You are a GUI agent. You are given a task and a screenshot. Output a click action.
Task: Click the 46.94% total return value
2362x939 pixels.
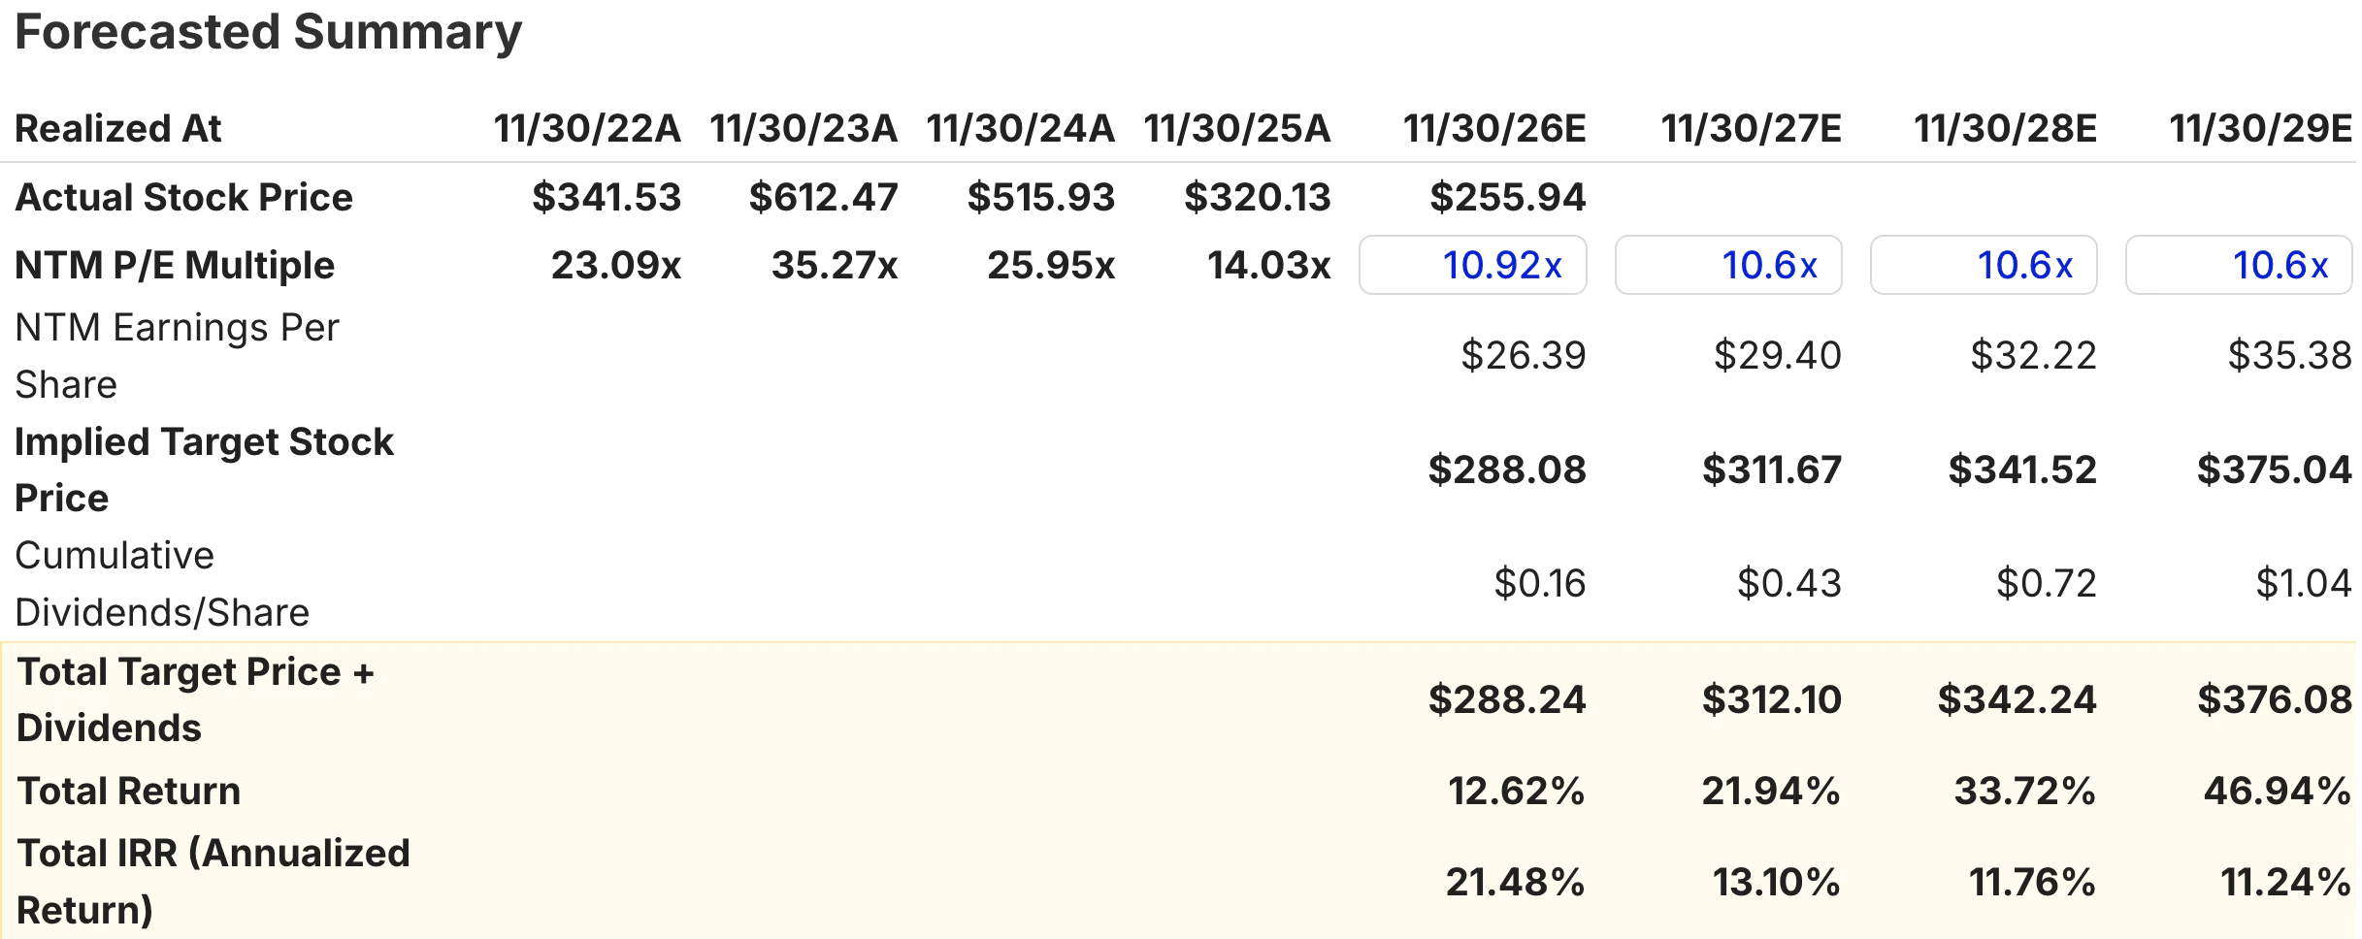pyautogui.click(x=2278, y=791)
